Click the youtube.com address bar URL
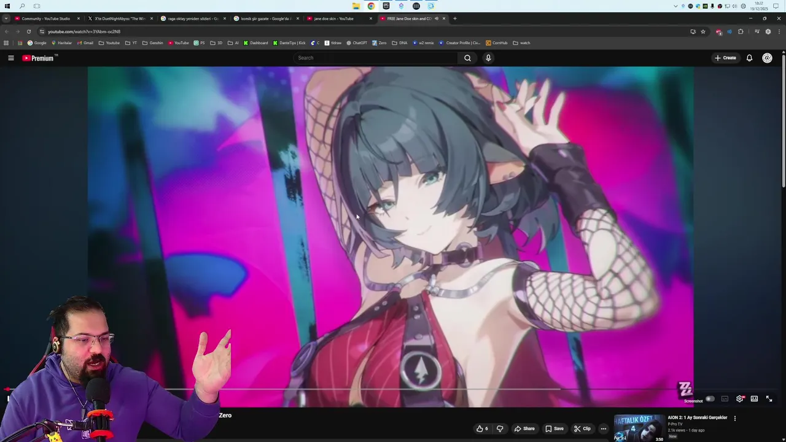Viewport: 786px width, 442px height. coord(84,31)
